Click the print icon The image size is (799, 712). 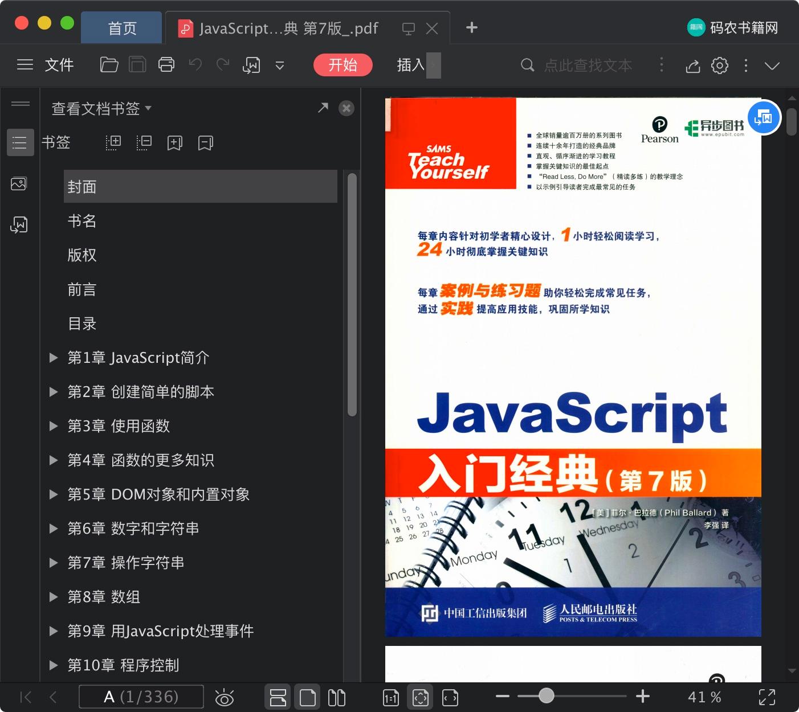(x=166, y=65)
